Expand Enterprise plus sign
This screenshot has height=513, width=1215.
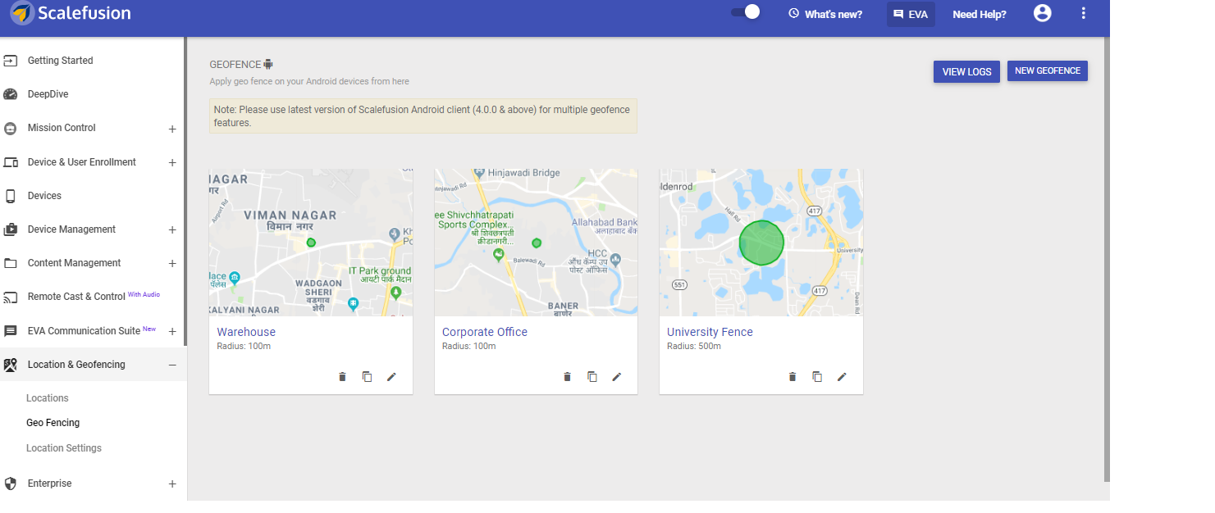click(172, 484)
